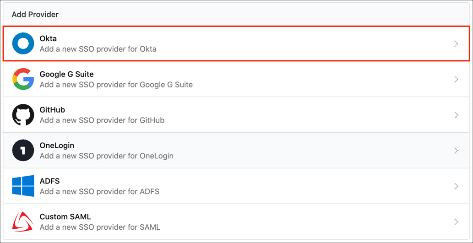The image size is (473, 243).
Task: Select the Google G Suite title
Action: (66, 74)
